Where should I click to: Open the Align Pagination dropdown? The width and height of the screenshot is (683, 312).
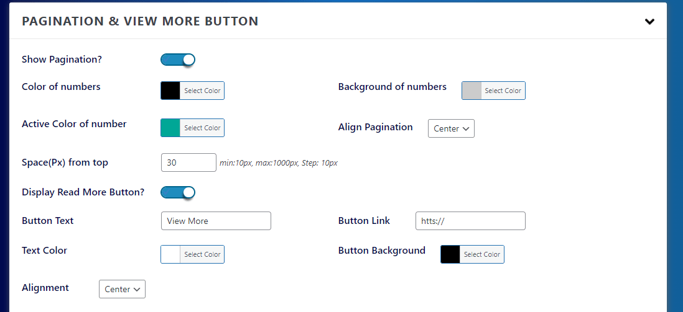[x=451, y=128]
